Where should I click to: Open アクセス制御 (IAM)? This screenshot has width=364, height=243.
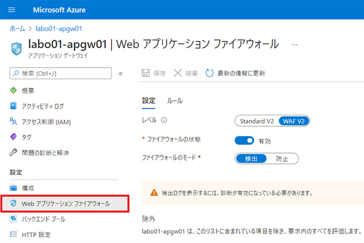click(46, 122)
